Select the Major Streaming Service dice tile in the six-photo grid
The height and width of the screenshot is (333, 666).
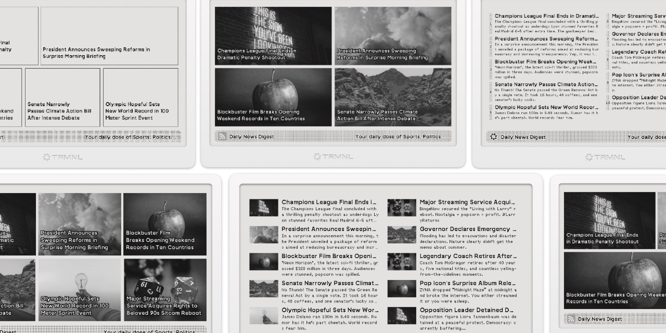pyautogui.click(x=165, y=290)
